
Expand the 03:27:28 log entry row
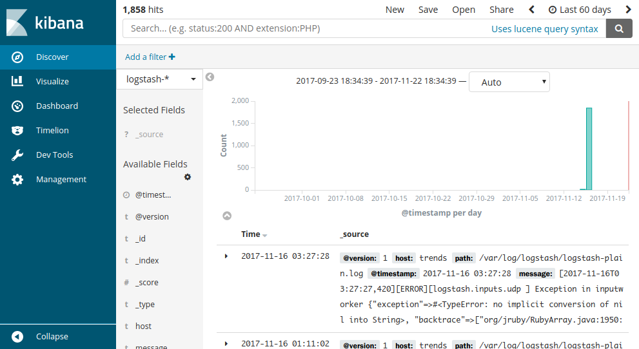tap(226, 256)
